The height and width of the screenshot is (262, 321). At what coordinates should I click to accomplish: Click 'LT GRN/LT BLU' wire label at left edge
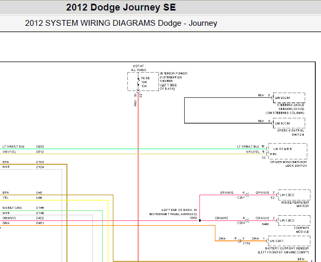pos(13,147)
